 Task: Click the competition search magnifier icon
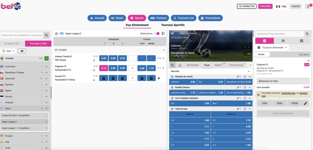(46, 35)
